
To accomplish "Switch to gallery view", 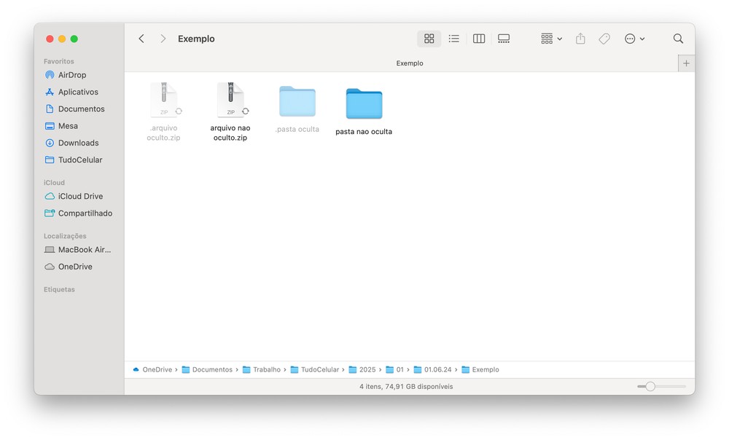I will (x=504, y=39).
